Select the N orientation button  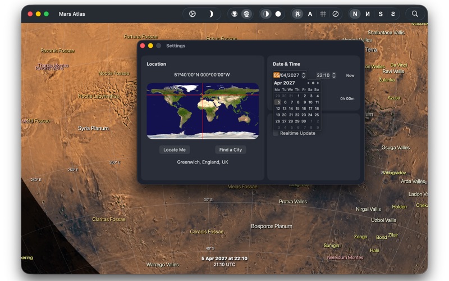click(x=355, y=13)
